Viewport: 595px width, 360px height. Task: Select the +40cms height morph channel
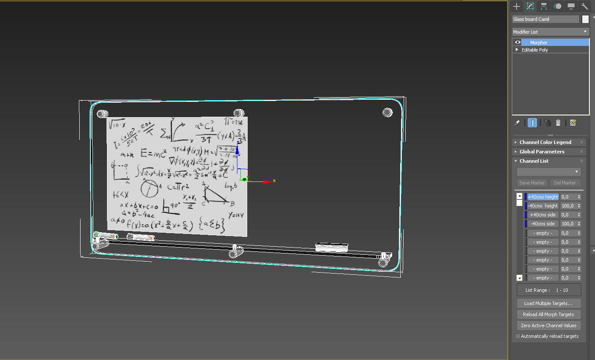543,197
